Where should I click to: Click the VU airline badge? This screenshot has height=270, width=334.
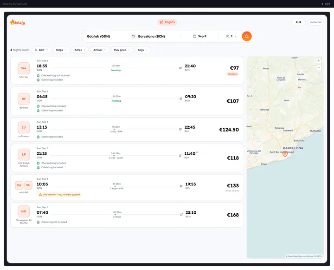[x=28, y=185]
